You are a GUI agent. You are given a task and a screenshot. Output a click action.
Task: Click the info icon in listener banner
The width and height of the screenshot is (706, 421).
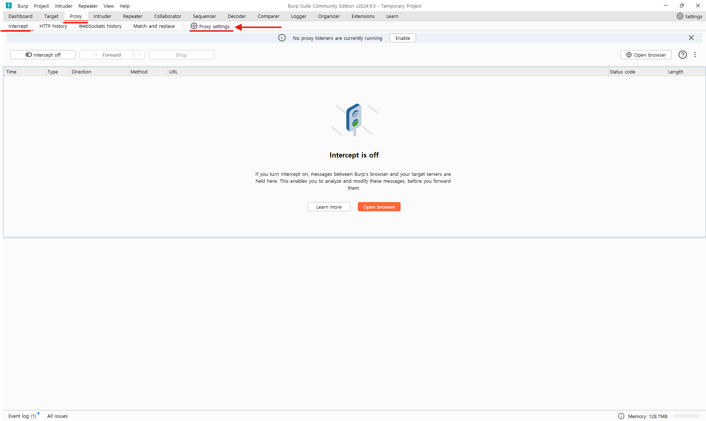(282, 38)
